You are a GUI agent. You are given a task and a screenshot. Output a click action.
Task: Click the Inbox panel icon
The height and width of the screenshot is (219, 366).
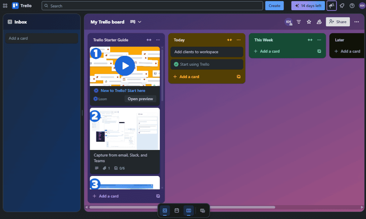10,22
